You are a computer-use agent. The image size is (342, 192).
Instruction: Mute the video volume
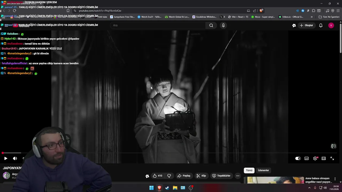pyautogui.click(x=15, y=158)
